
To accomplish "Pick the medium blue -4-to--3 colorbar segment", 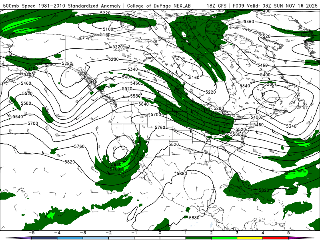I will point(70,238).
